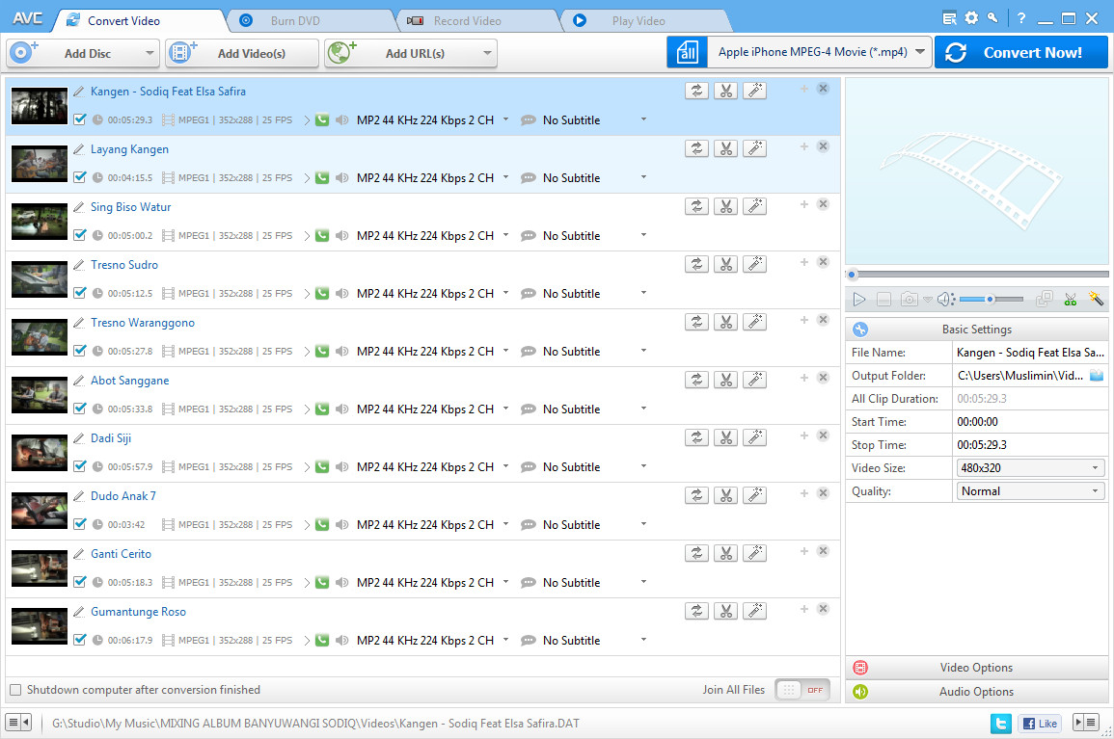Expand the Add URL(s) dropdown arrow
Viewport: 1114px width, 739px height.
pos(487,53)
